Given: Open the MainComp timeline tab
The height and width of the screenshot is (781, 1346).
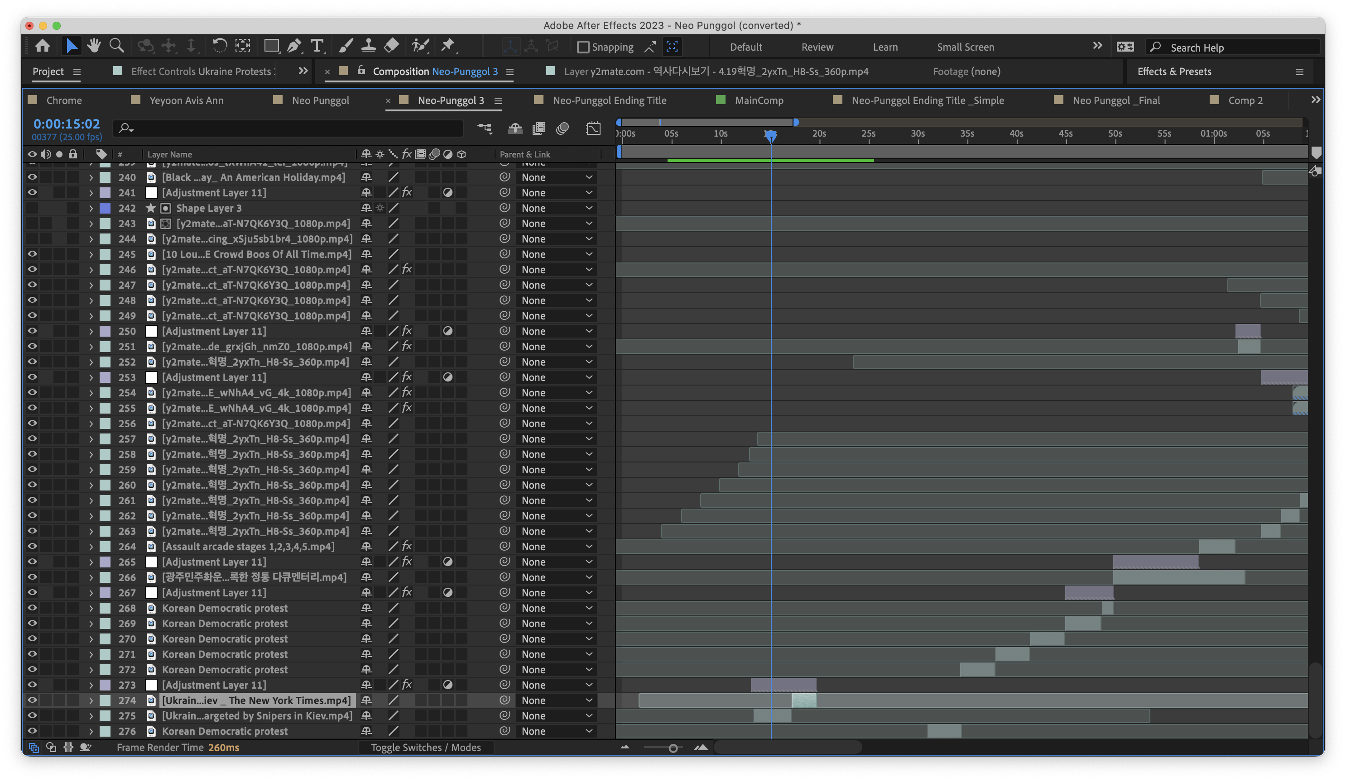Looking at the screenshot, I should [759, 100].
